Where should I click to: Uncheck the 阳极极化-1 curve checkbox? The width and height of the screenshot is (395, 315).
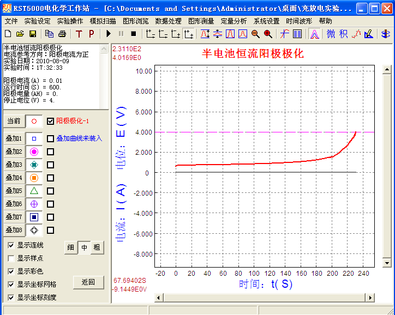[x=51, y=121]
